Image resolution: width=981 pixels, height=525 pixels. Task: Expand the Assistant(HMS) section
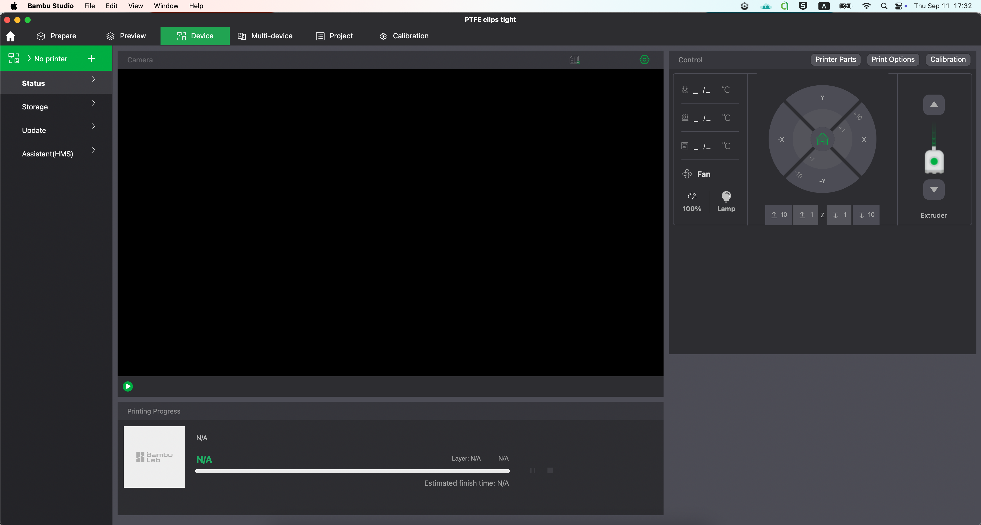pos(56,154)
